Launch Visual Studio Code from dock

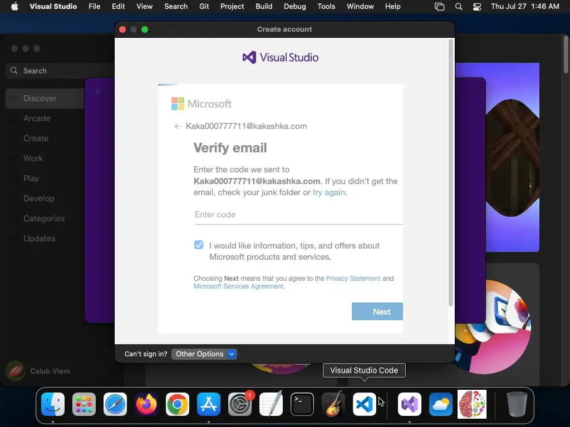coord(364,404)
